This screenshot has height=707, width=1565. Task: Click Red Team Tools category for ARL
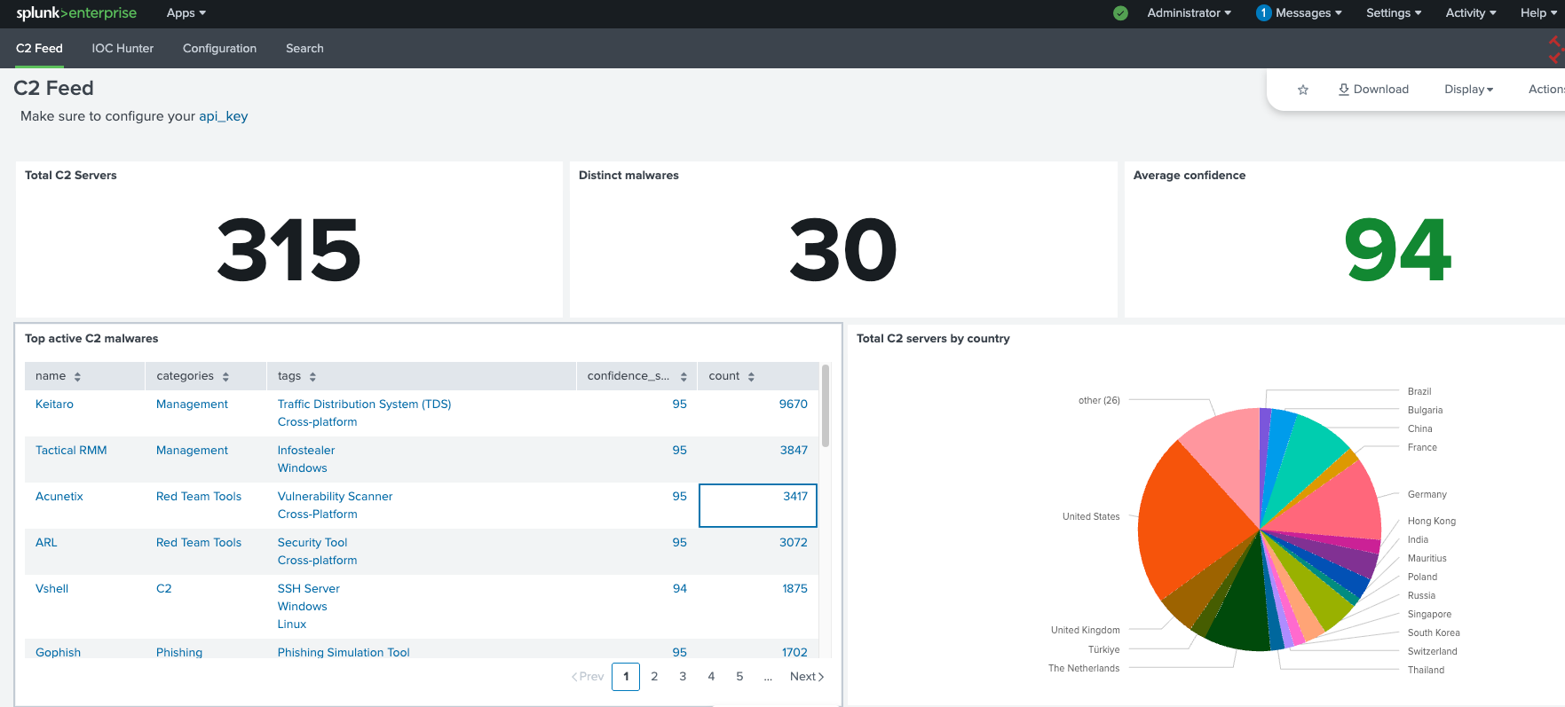(199, 542)
